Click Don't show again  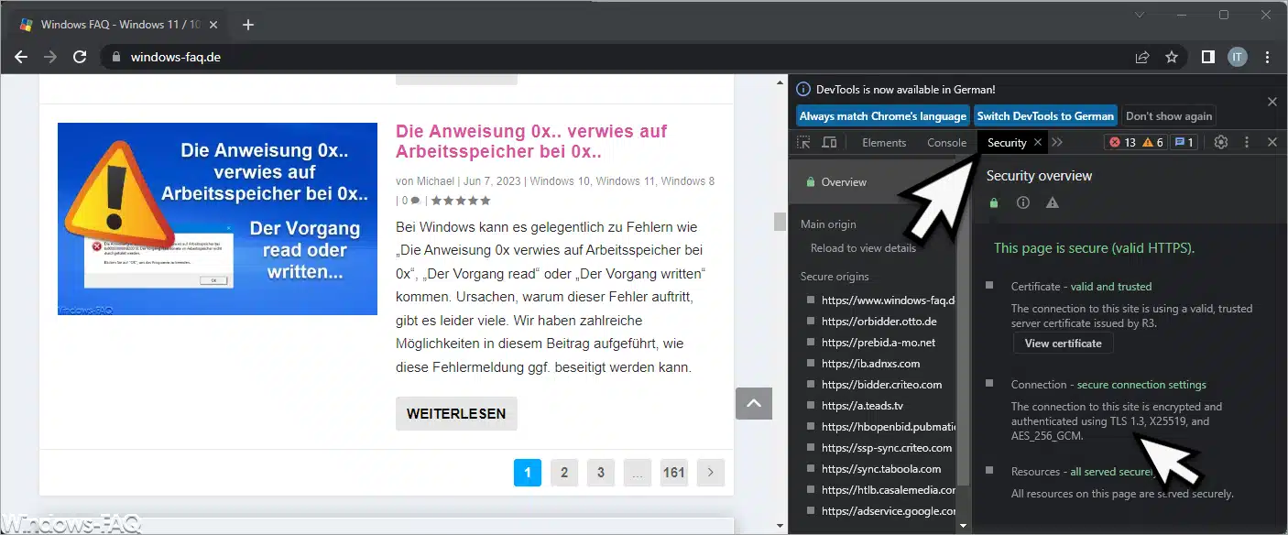(1168, 116)
